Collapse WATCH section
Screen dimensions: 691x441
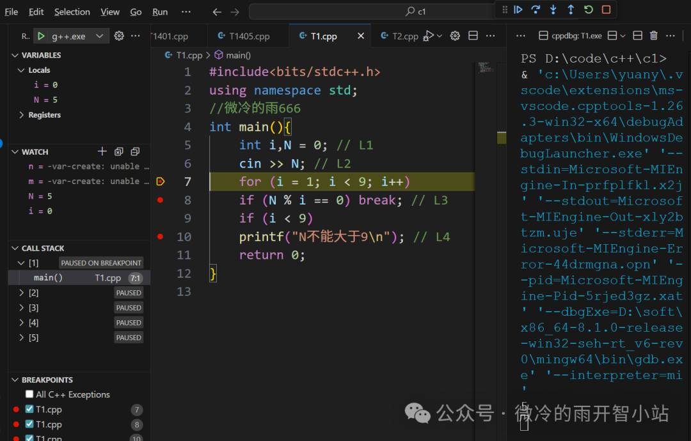(15, 152)
